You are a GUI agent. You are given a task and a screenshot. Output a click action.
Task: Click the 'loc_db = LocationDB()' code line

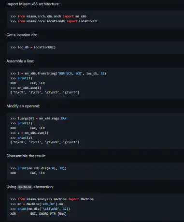coord(33,47)
